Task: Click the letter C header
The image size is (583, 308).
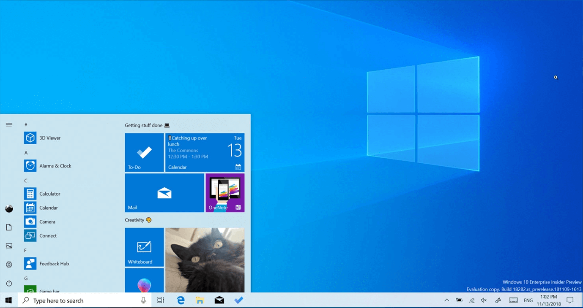Action: (x=26, y=181)
